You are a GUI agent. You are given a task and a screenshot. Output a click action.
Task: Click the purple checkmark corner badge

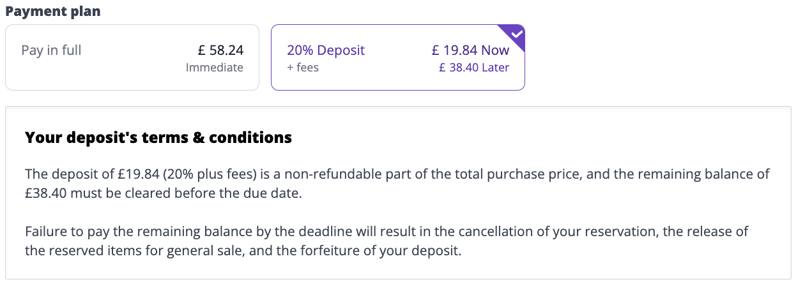point(516,33)
